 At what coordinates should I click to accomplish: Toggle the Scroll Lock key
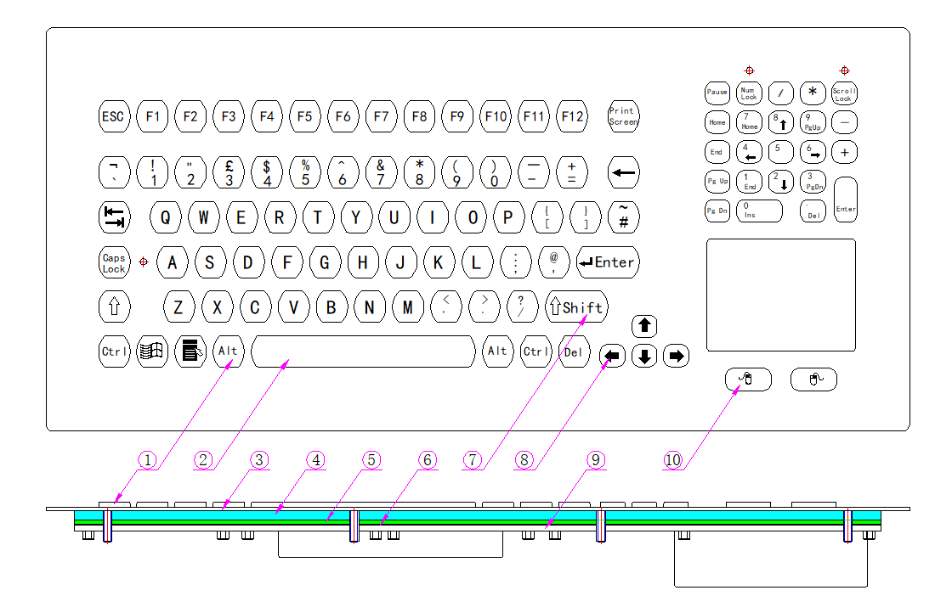[843, 93]
